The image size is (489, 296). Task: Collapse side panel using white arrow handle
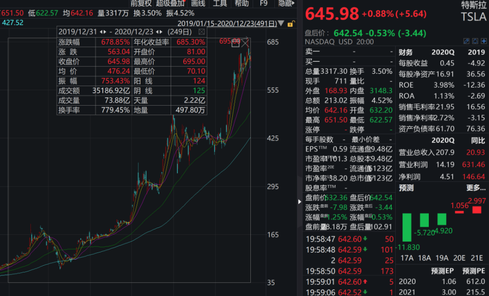pyautogui.click(x=299, y=202)
